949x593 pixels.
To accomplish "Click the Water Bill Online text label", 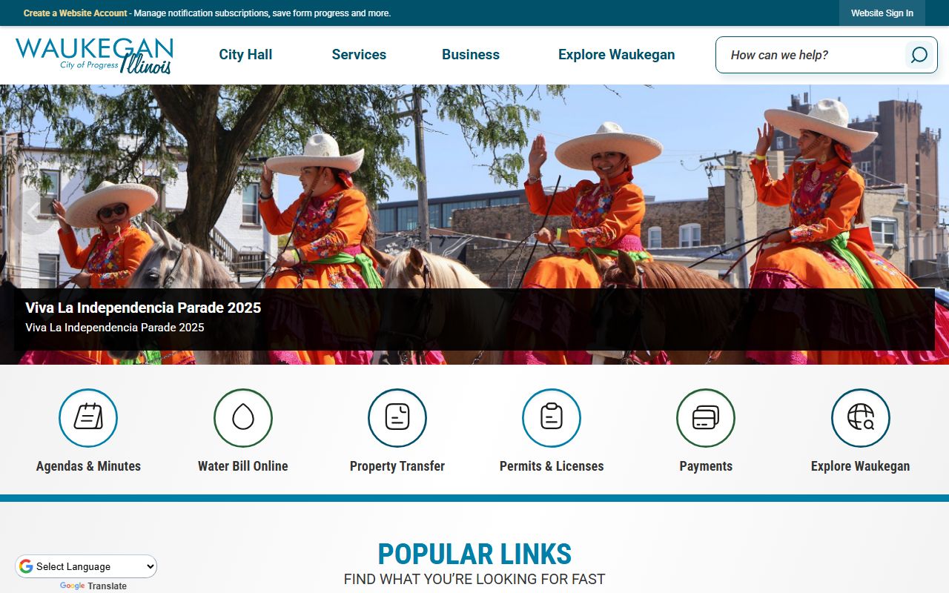I will [x=243, y=466].
